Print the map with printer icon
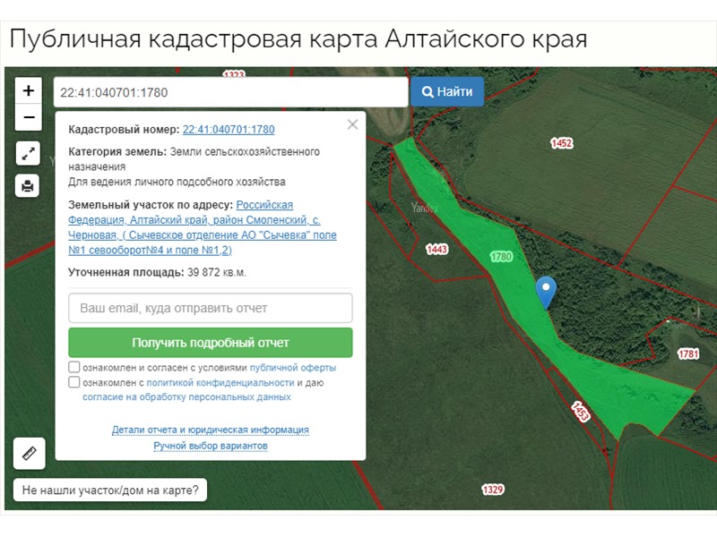 tap(29, 186)
